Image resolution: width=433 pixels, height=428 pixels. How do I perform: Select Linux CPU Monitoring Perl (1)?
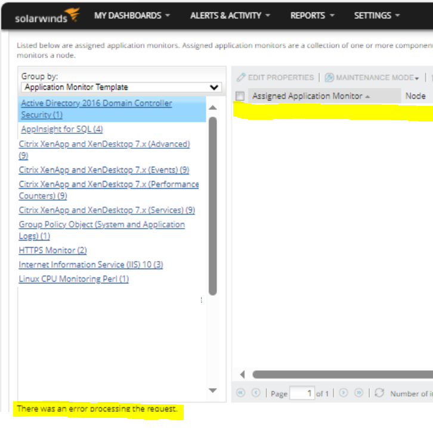tap(73, 279)
